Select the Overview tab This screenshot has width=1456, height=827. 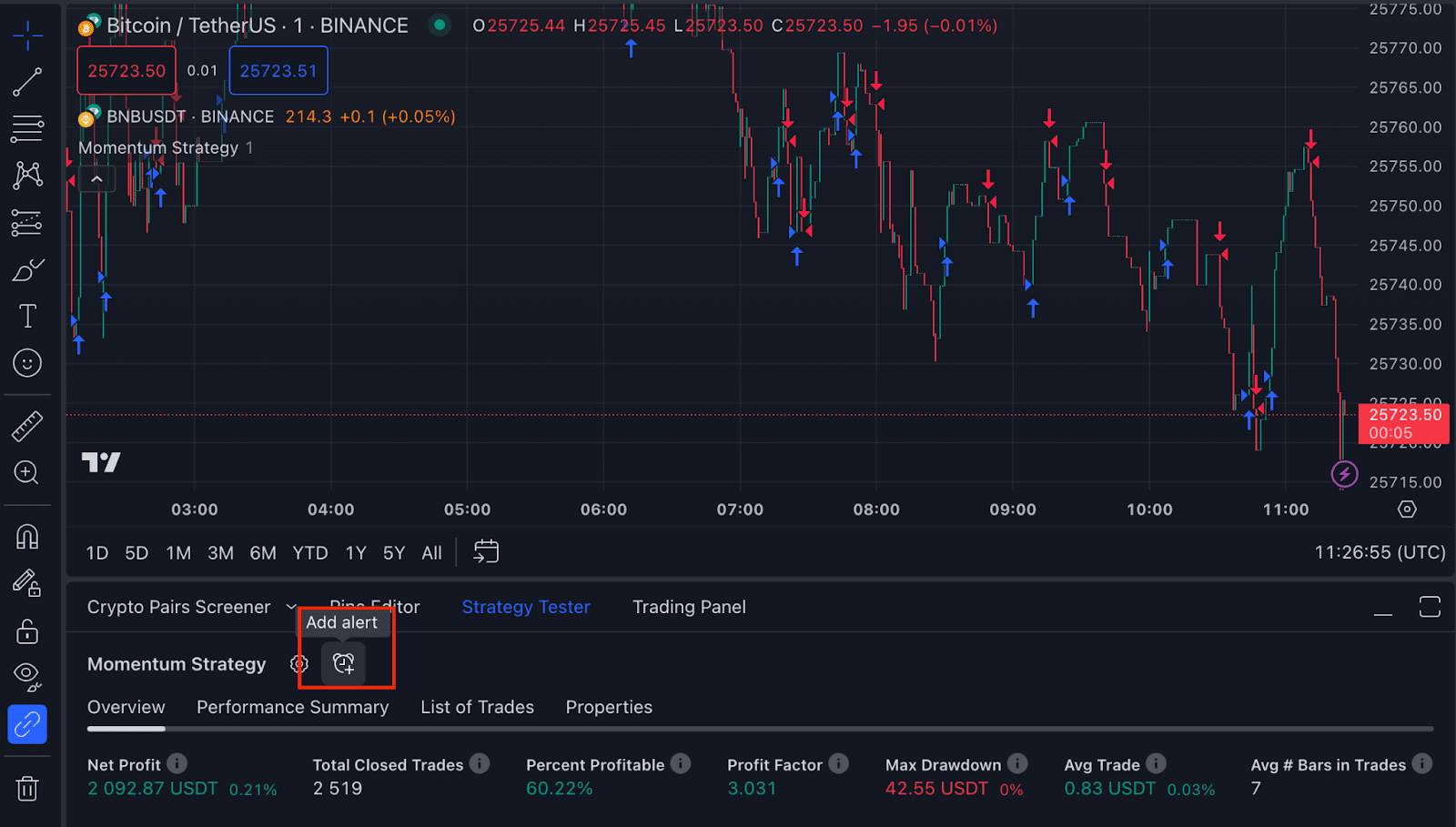[126, 707]
